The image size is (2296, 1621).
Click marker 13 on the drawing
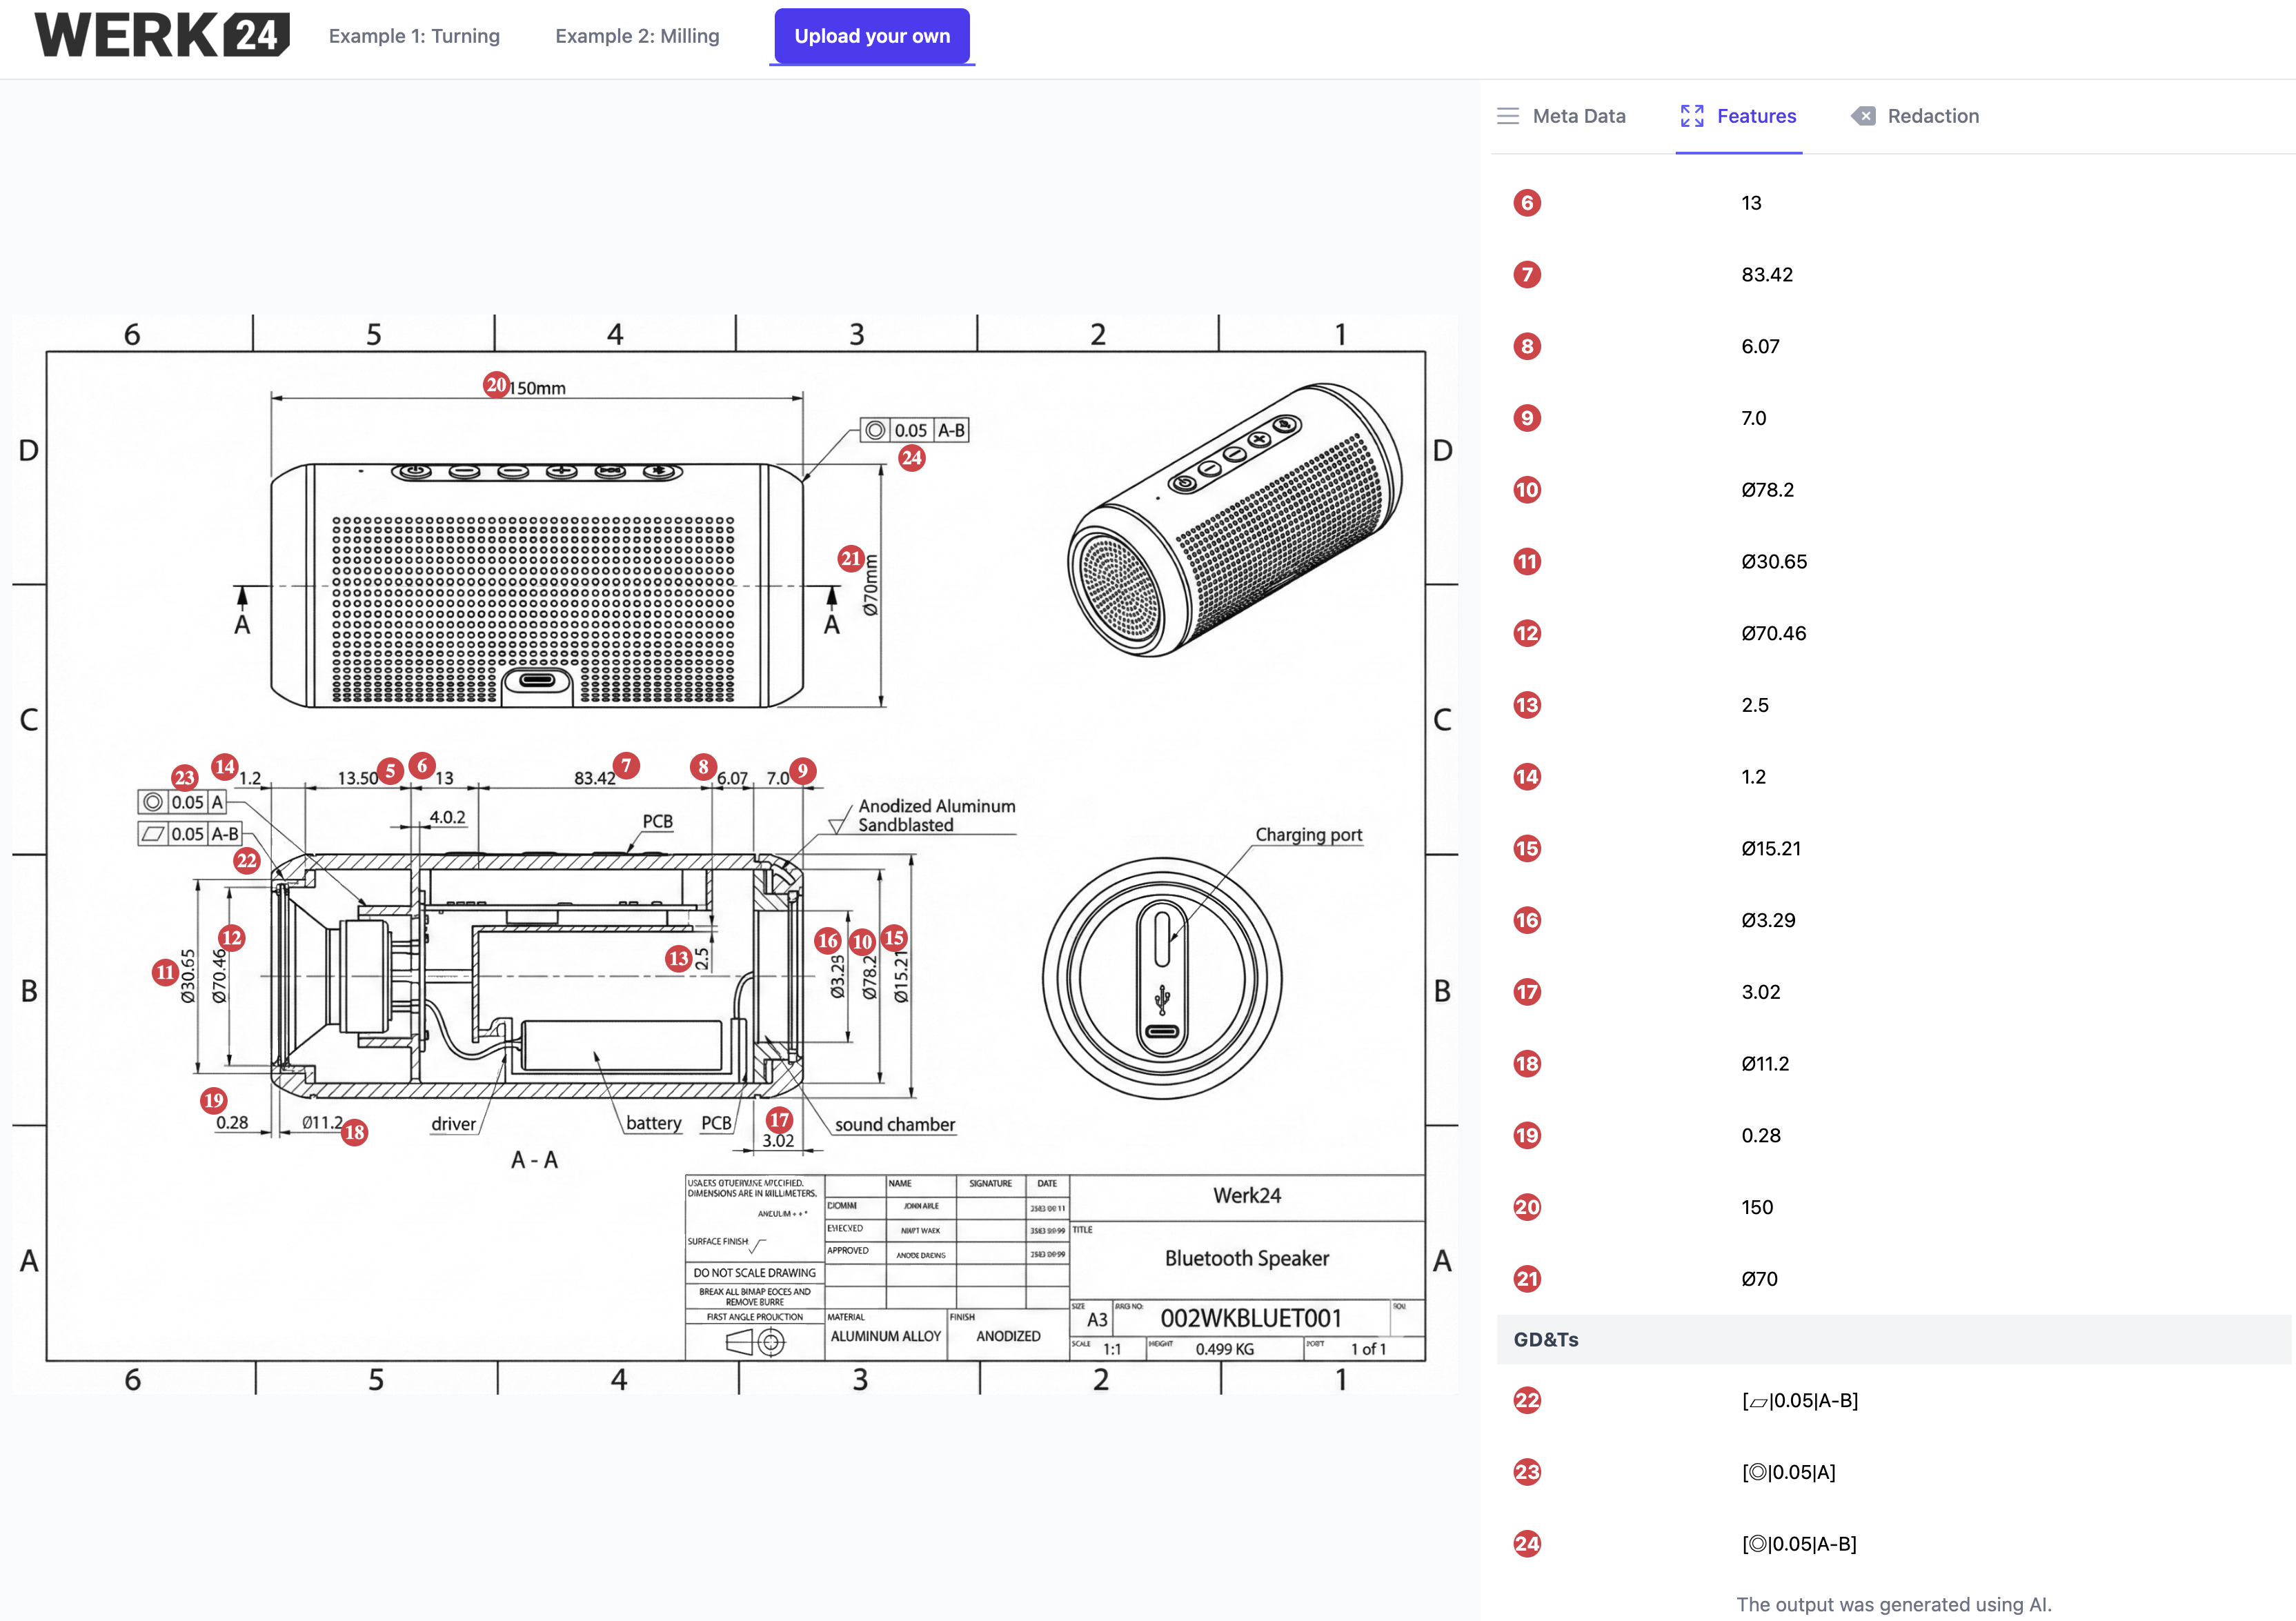point(678,958)
